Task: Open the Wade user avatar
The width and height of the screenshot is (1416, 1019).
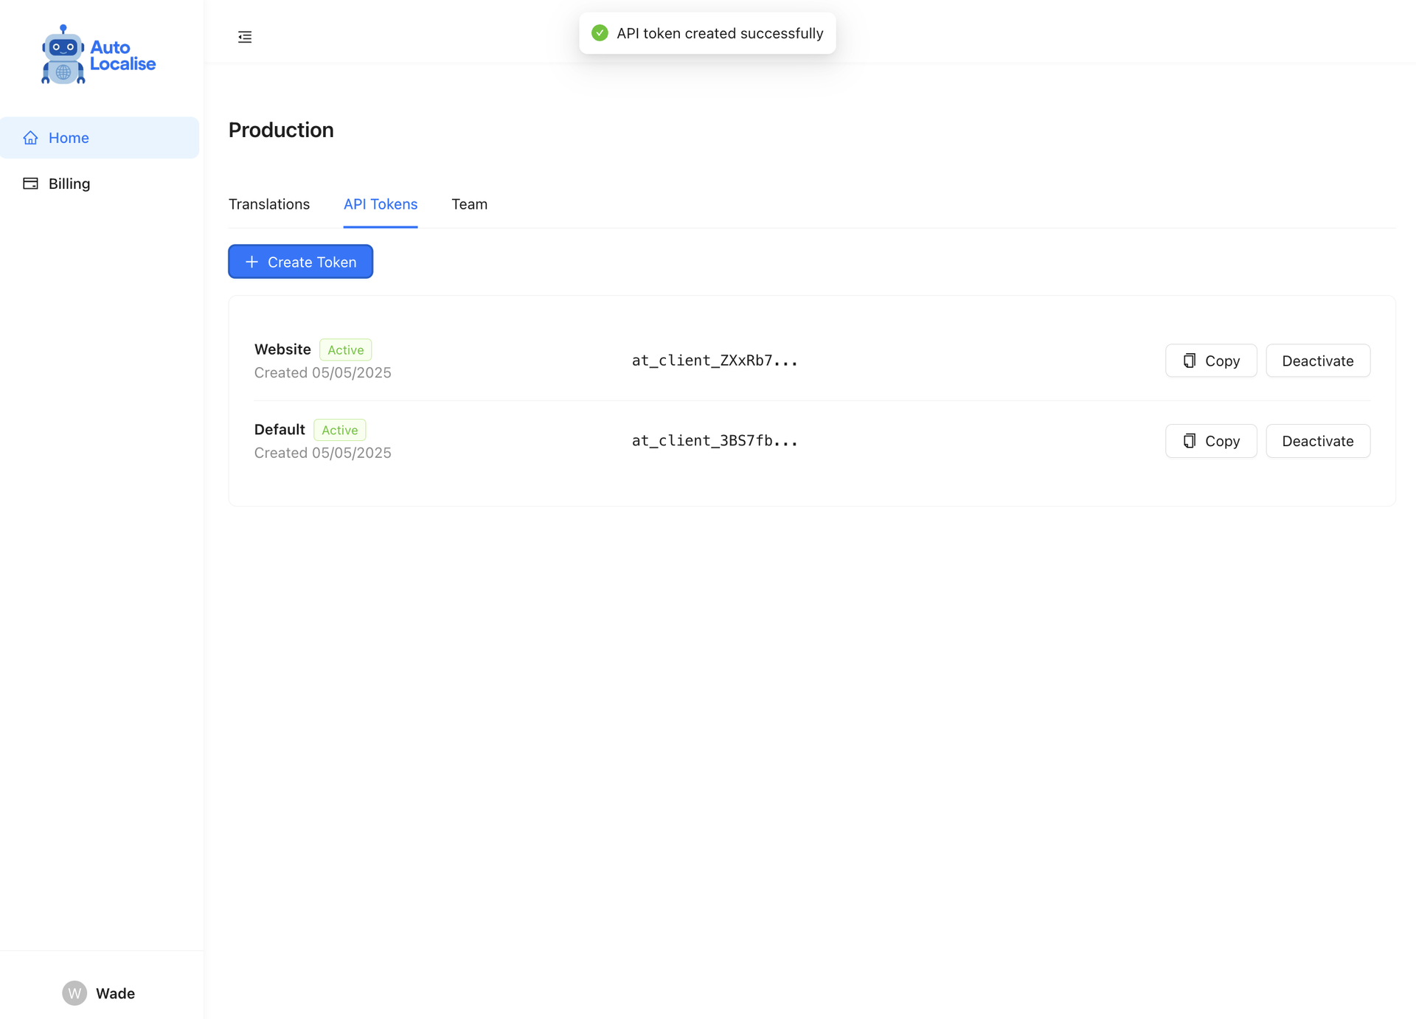Action: coord(74,993)
